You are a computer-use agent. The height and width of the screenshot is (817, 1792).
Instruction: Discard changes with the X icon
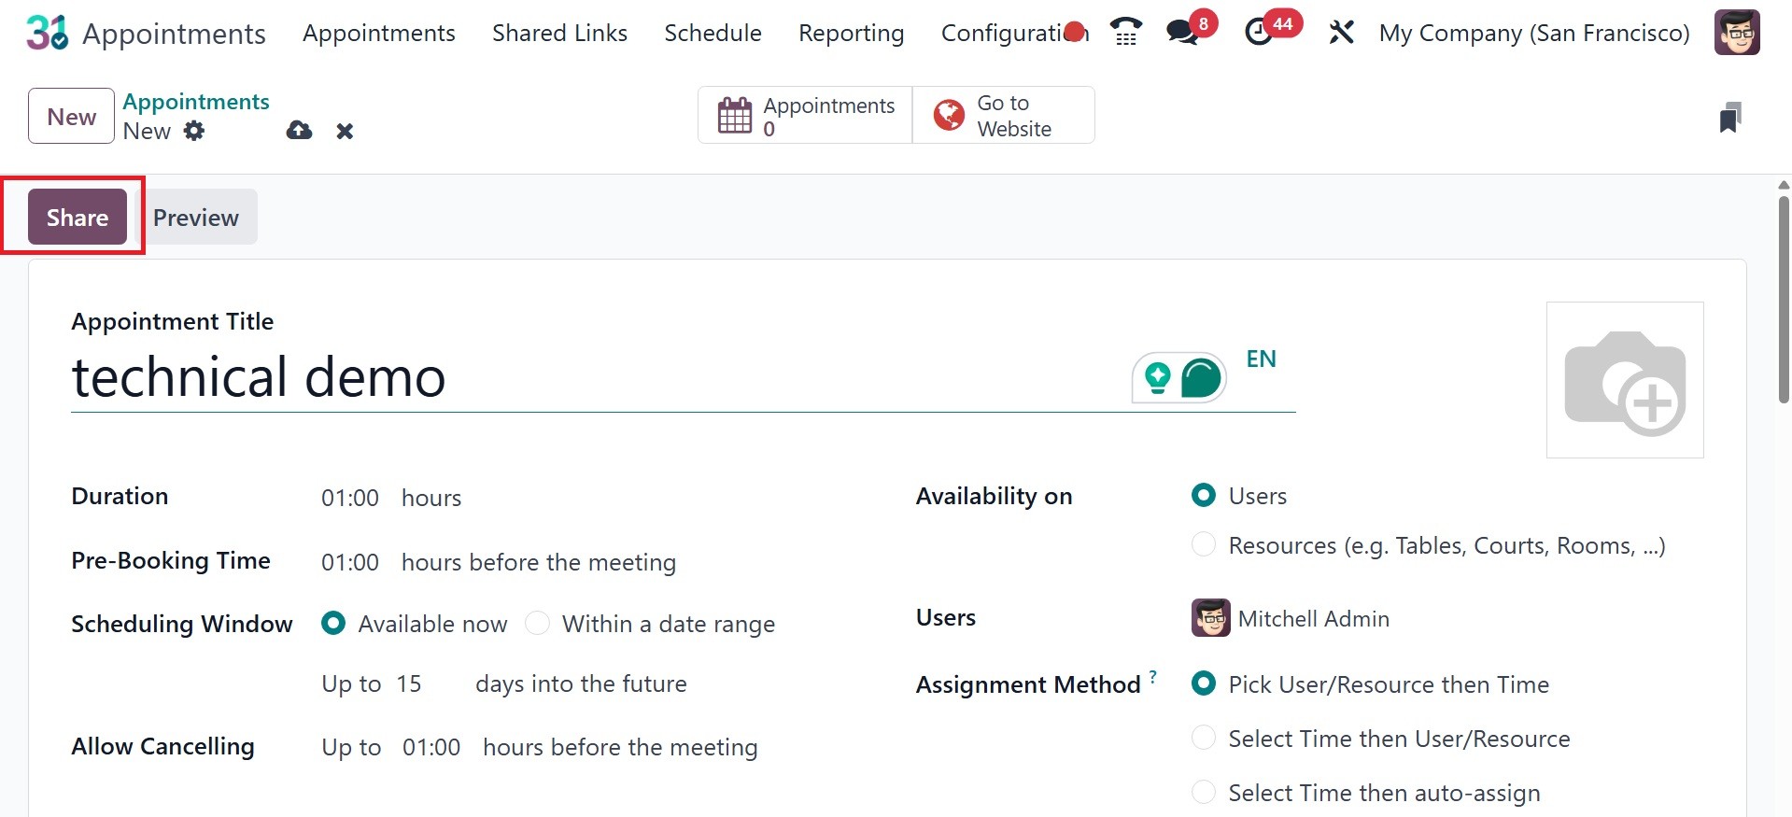point(345,131)
